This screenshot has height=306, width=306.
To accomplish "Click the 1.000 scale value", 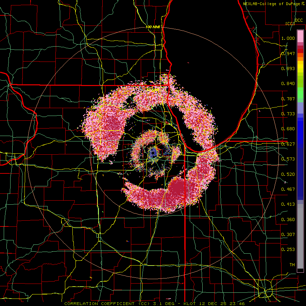I will [x=288, y=38].
